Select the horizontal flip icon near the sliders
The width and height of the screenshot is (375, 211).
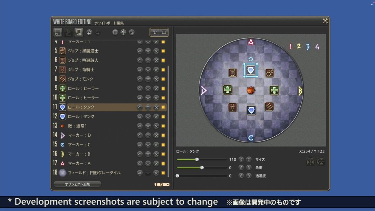point(310,162)
